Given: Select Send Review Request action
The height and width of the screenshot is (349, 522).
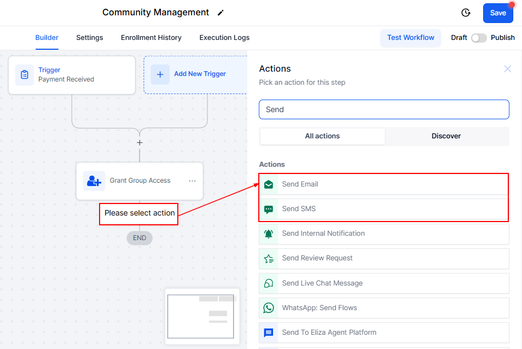Looking at the screenshot, I should (384, 258).
